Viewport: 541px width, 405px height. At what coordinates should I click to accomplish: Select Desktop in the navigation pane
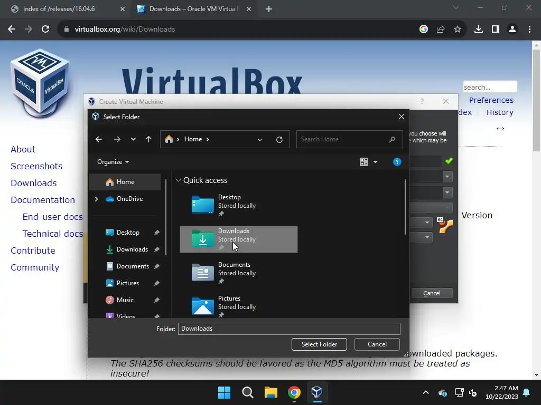coord(128,233)
